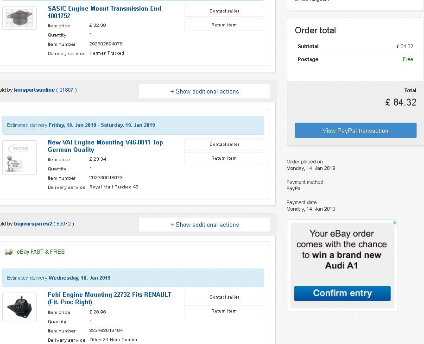Return the SASIC Engine Mount item

pos(224,25)
